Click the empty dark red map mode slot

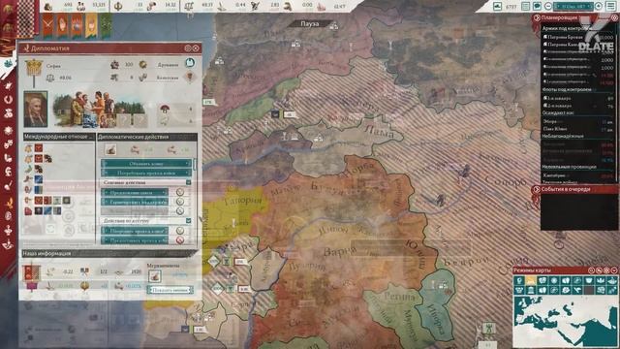(589, 290)
